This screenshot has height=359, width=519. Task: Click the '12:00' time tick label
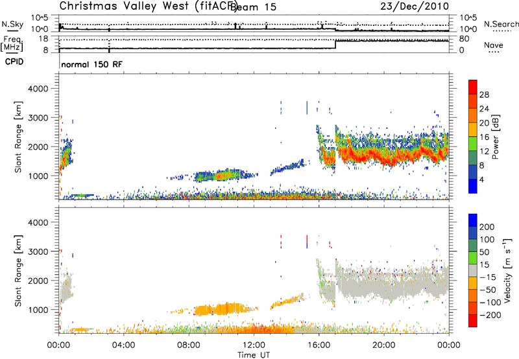tap(254, 345)
